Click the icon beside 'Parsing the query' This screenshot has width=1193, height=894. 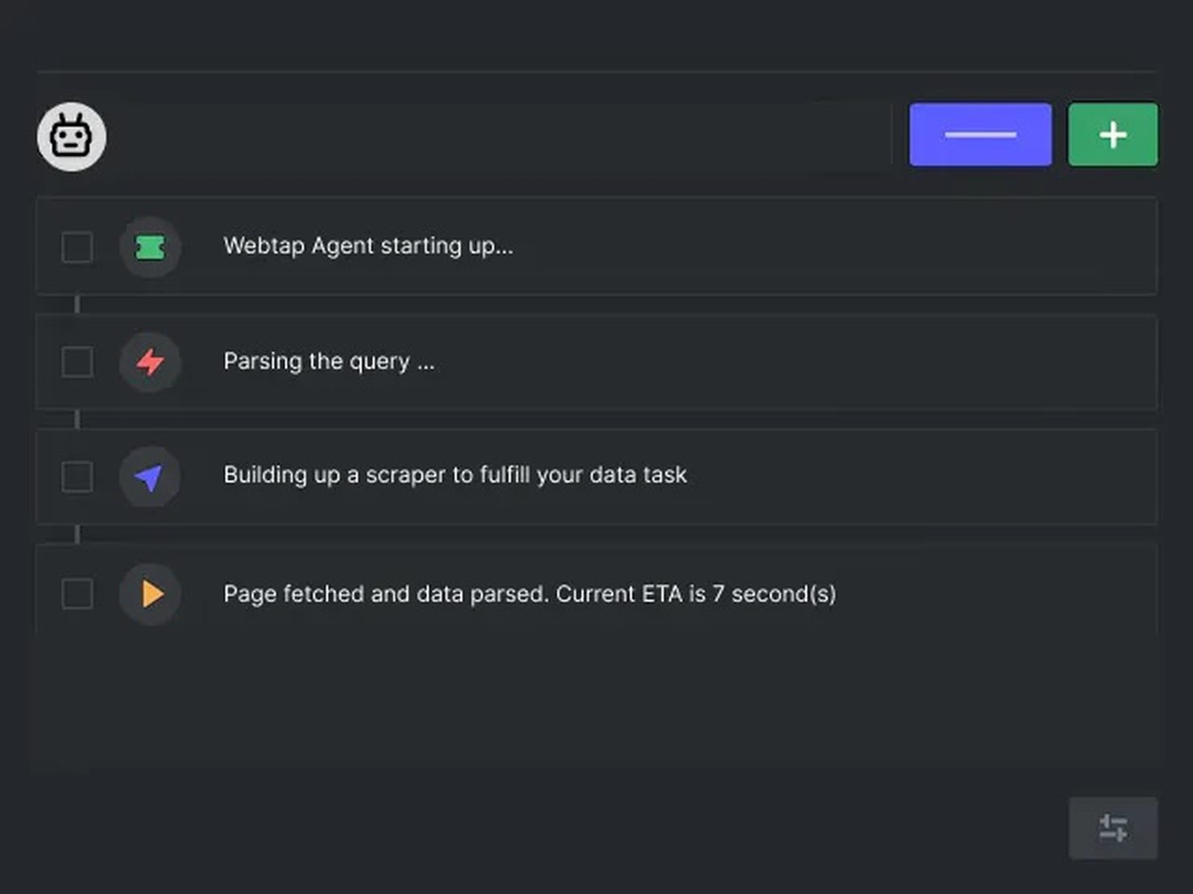[151, 363]
